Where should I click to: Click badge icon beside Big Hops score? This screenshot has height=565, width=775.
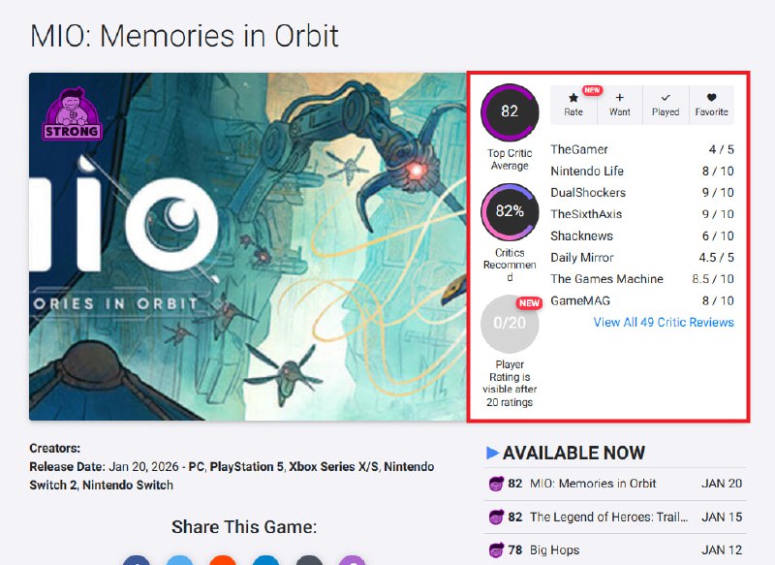[x=496, y=549]
